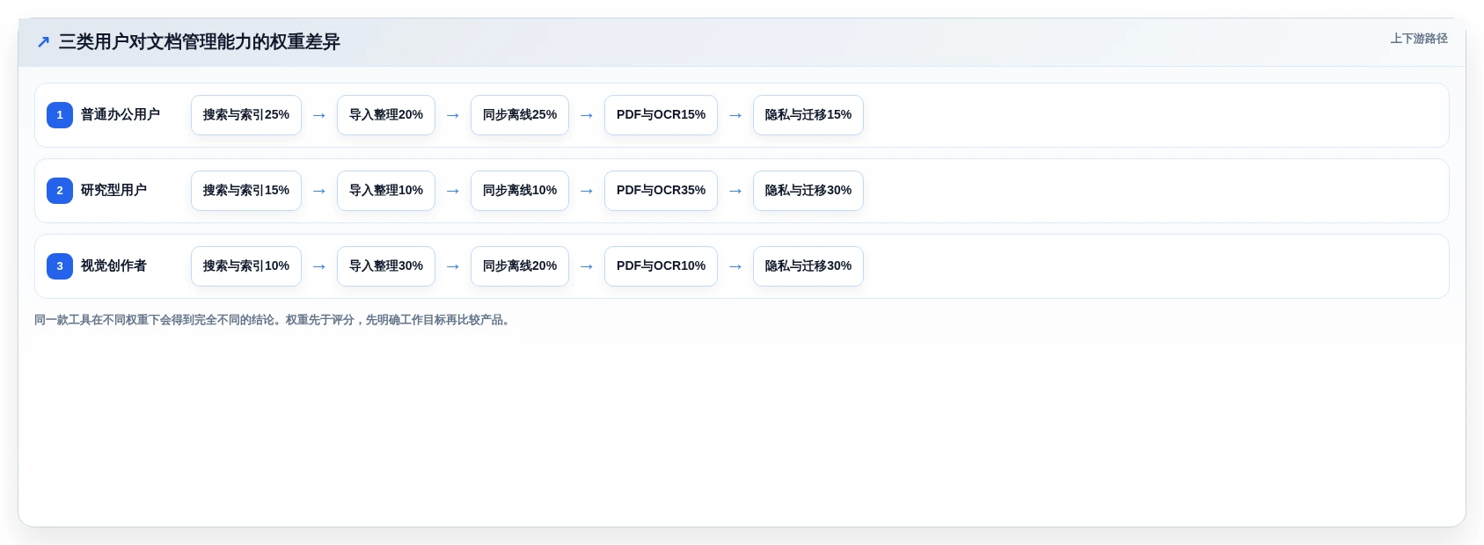Click the arrow after 同步离线20%

point(587,266)
